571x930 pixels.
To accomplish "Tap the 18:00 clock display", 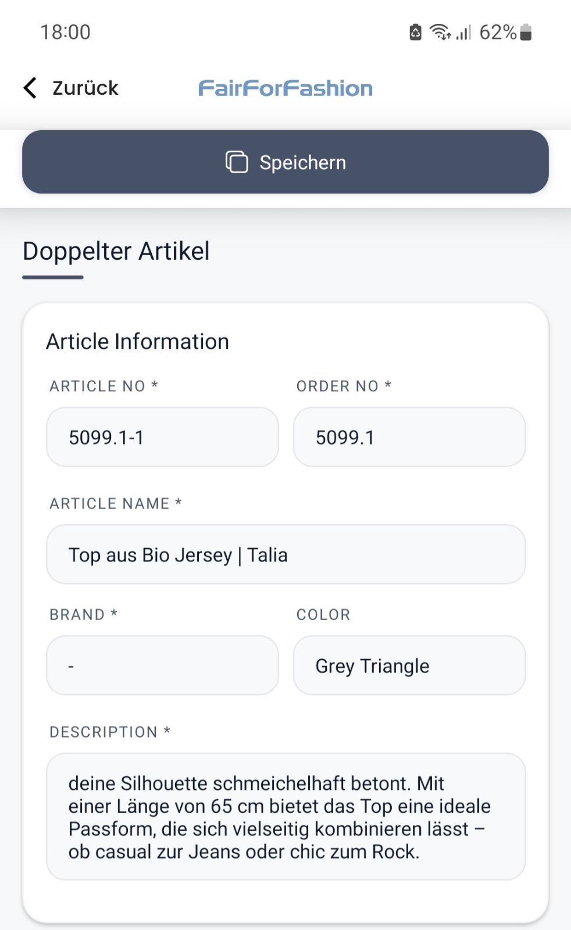I will (66, 32).
